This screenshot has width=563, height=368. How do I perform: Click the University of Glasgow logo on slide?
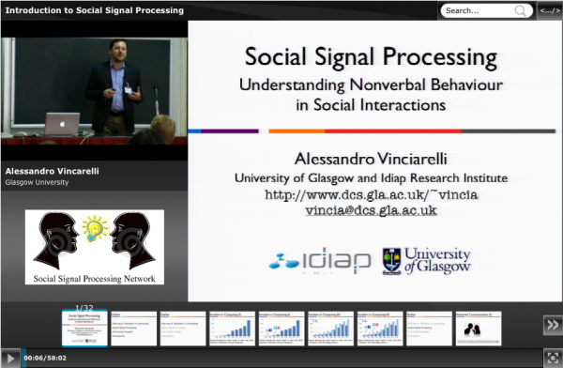pos(427,261)
